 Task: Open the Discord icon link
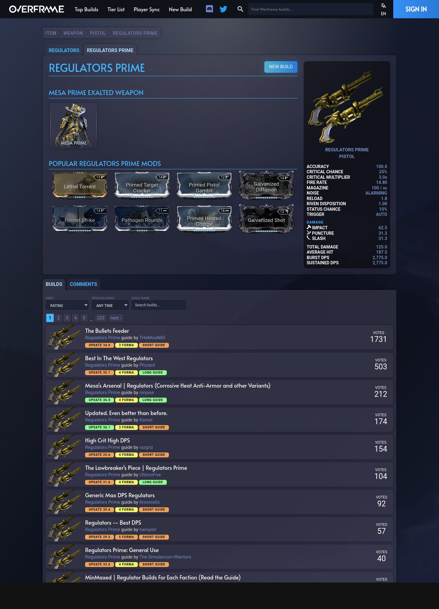pos(209,9)
